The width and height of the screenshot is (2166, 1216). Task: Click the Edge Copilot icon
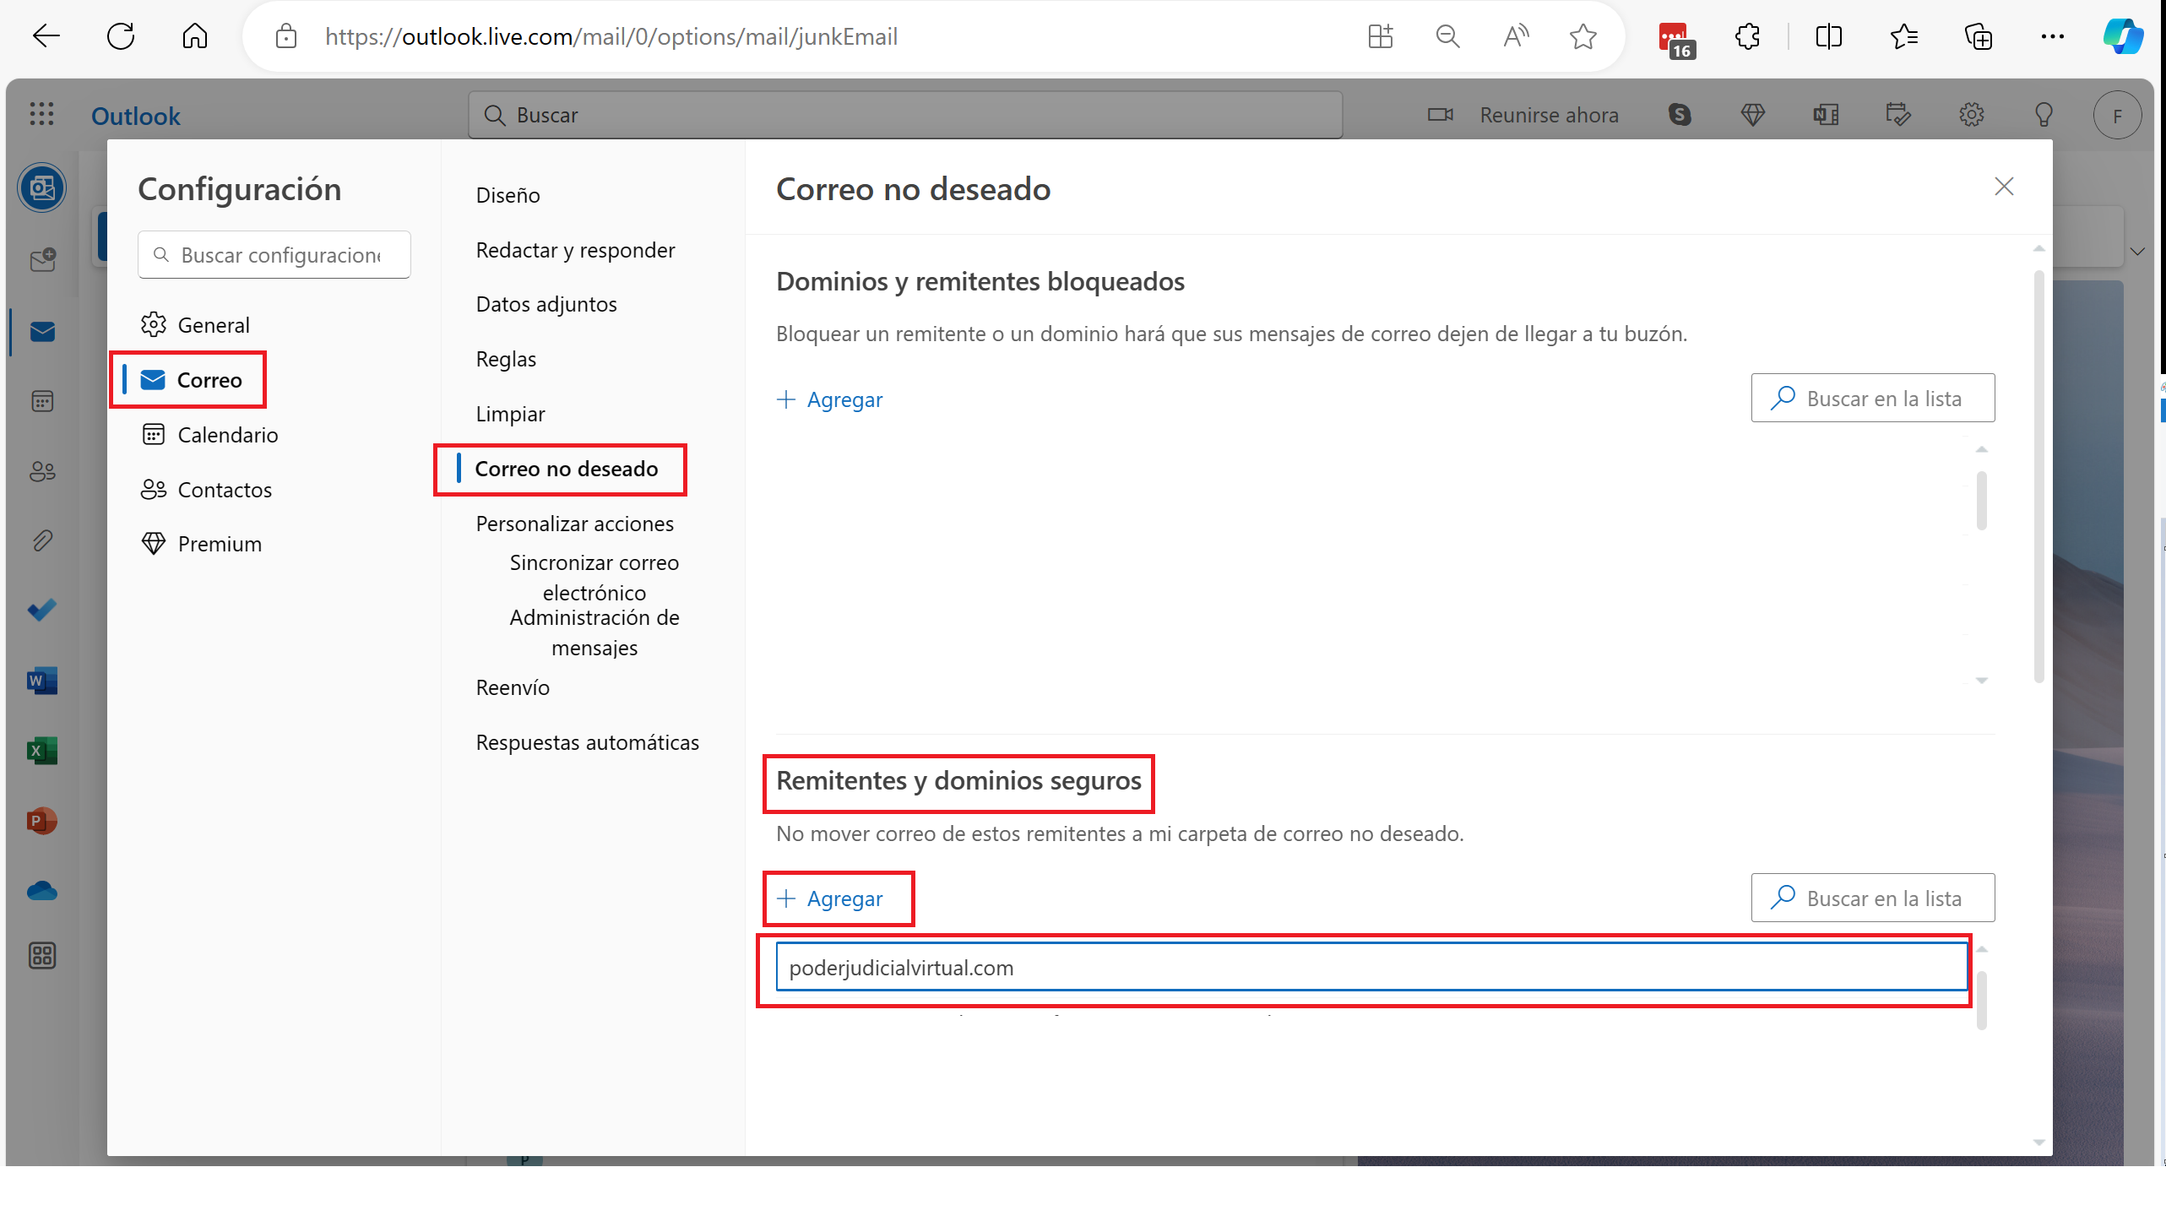point(2122,36)
